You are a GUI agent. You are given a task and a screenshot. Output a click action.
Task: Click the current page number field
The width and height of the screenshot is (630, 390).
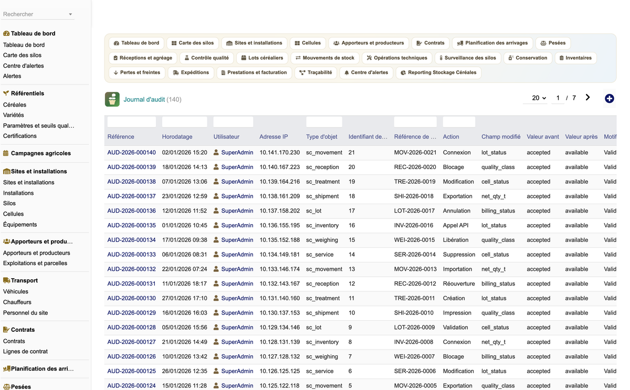[558, 98]
